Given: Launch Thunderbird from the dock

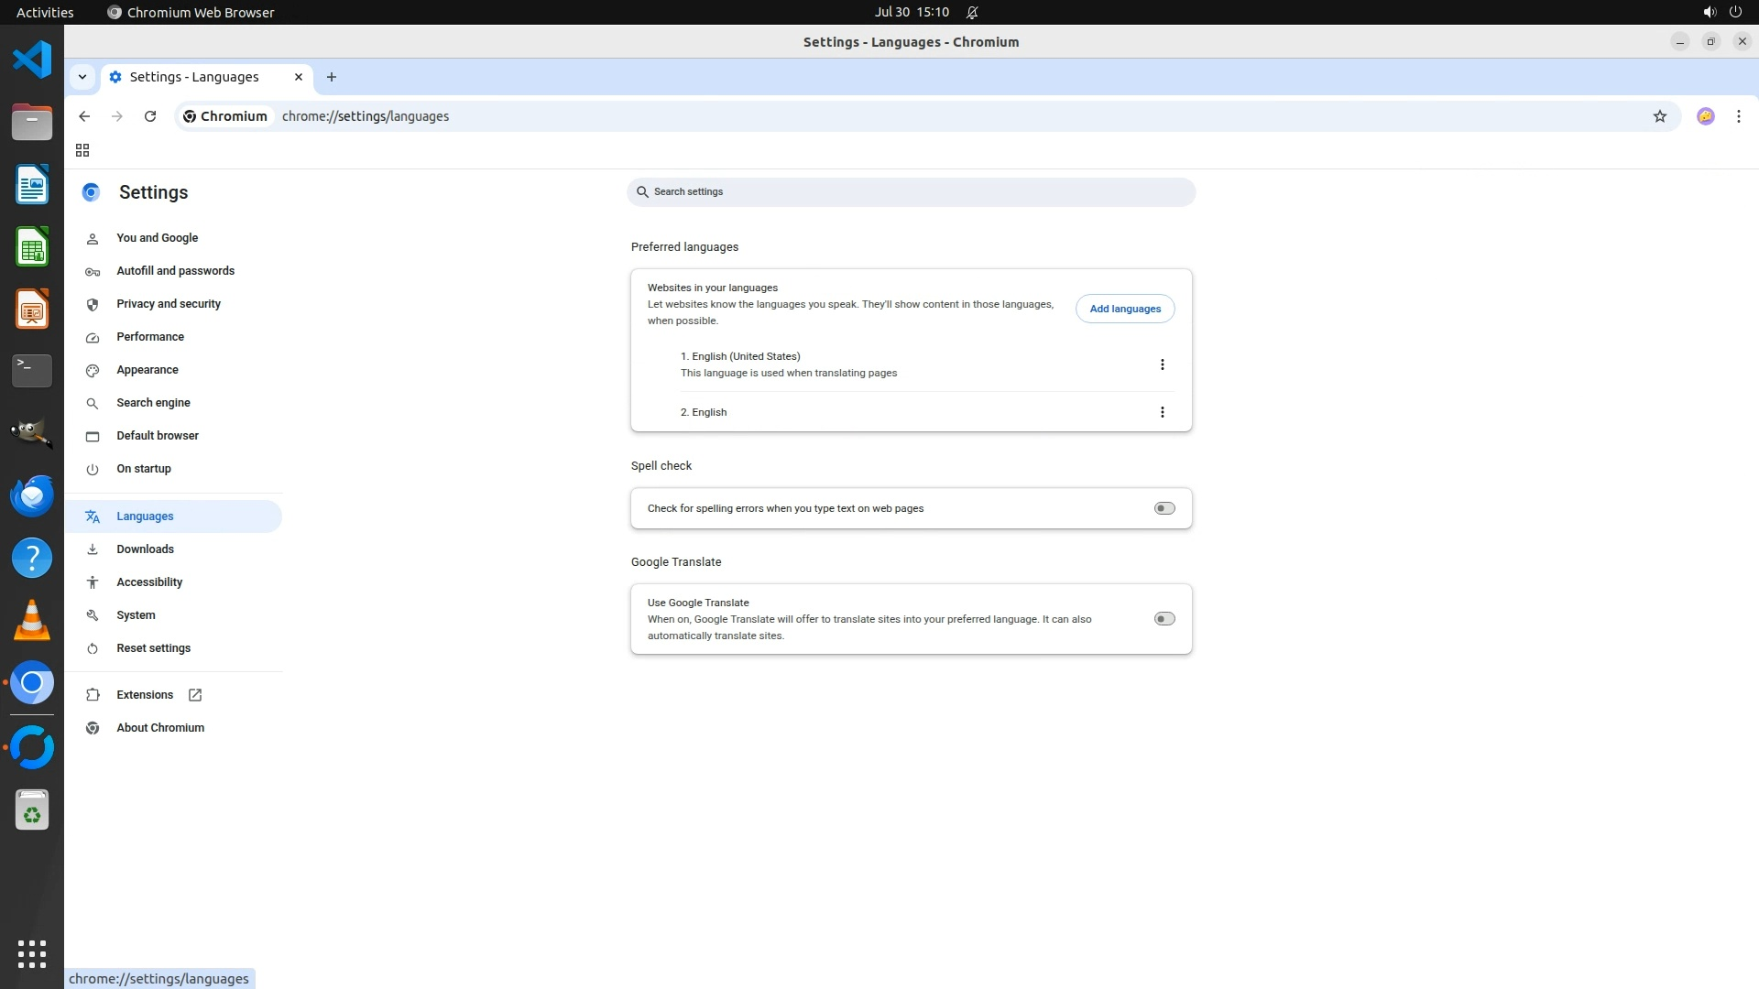Looking at the screenshot, I should pyautogui.click(x=32, y=495).
